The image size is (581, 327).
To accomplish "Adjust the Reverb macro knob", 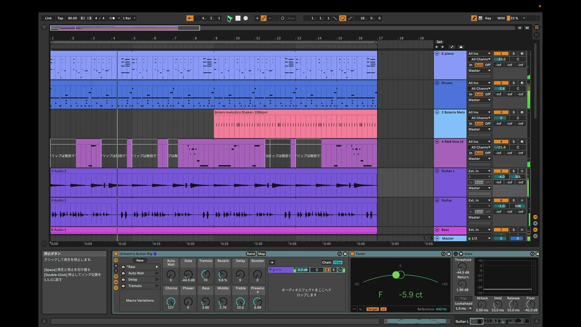I will click(223, 274).
